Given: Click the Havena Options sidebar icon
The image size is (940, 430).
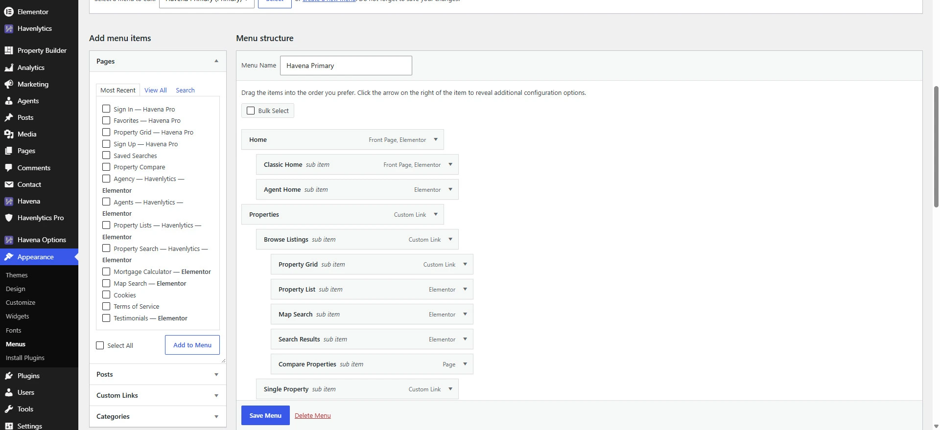Looking at the screenshot, I should 9,240.
